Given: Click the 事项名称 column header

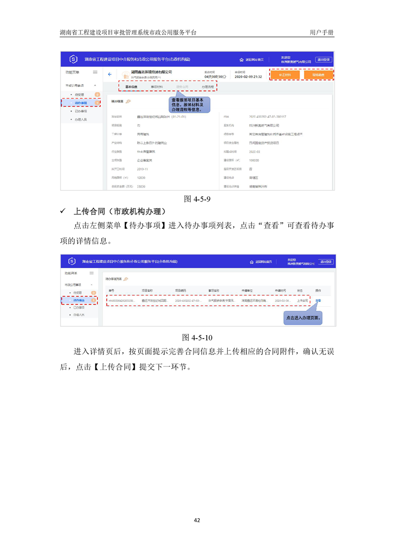Looking at the screenshot, I should [214, 291].
